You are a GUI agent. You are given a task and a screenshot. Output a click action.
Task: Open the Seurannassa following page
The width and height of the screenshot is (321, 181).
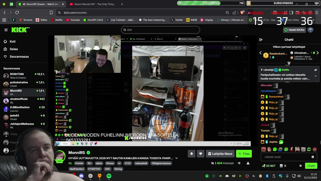[x=19, y=57]
